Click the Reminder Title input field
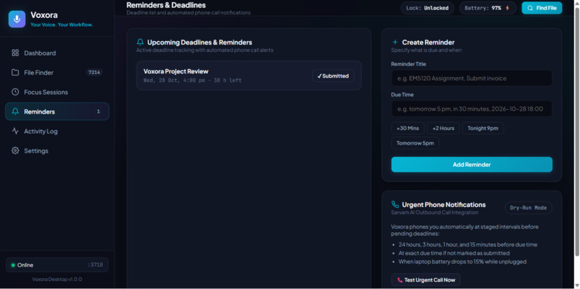 point(471,78)
